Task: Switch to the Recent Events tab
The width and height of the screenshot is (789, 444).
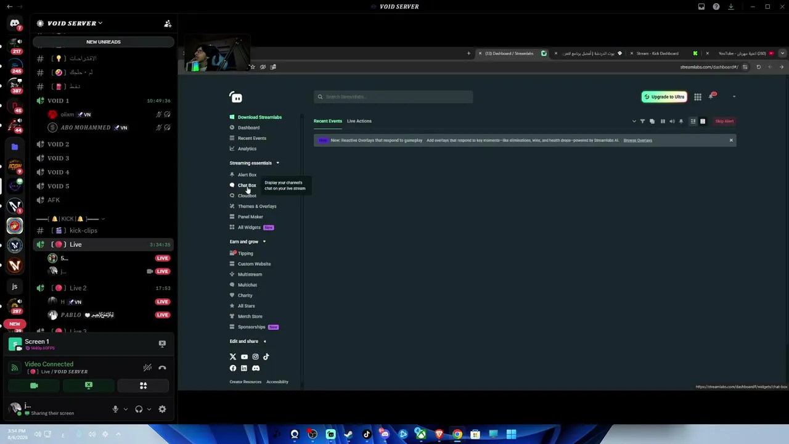Action: point(328,121)
